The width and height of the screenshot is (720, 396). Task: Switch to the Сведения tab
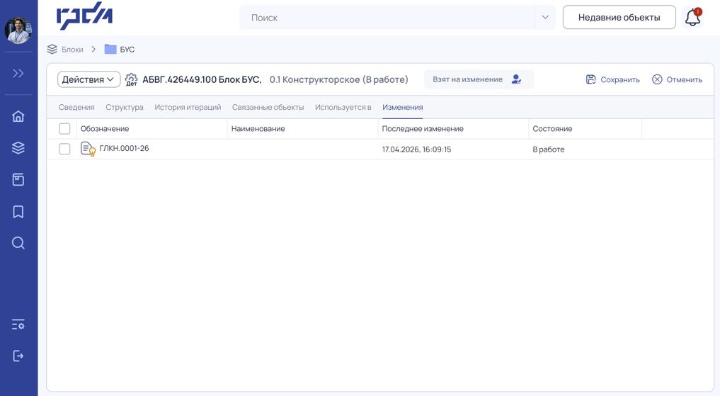(x=76, y=107)
